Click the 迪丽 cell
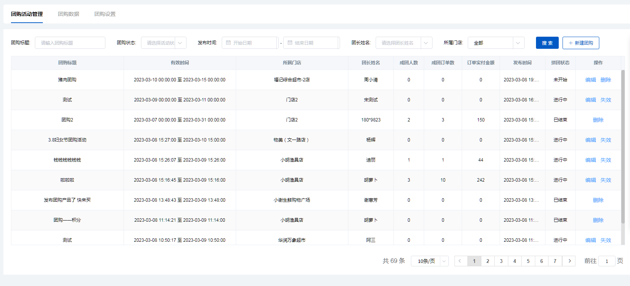Viewport: 630px width, 286px height. pos(371,160)
